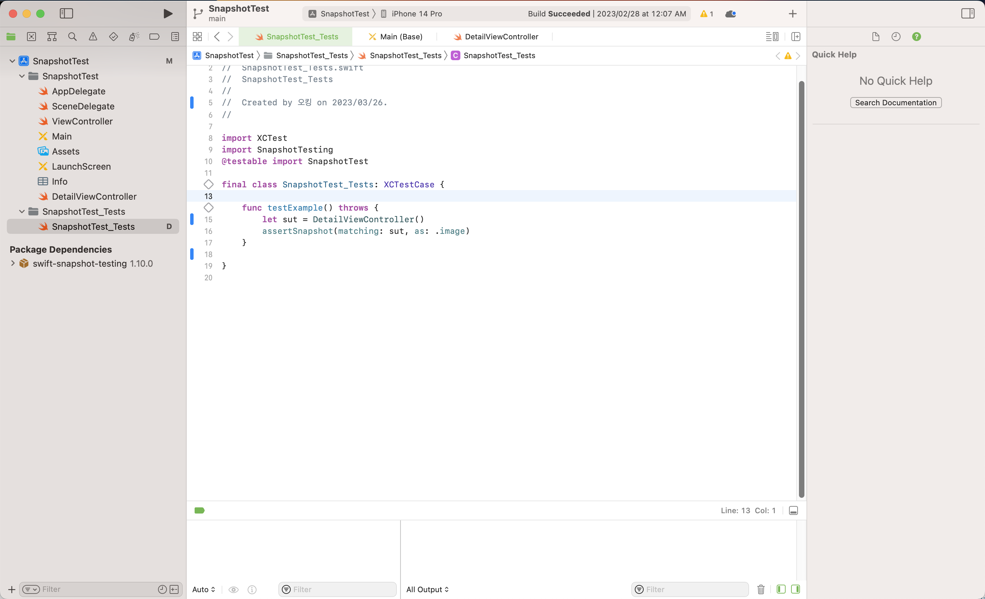Open the All Output dropdown
The height and width of the screenshot is (599, 985).
427,589
